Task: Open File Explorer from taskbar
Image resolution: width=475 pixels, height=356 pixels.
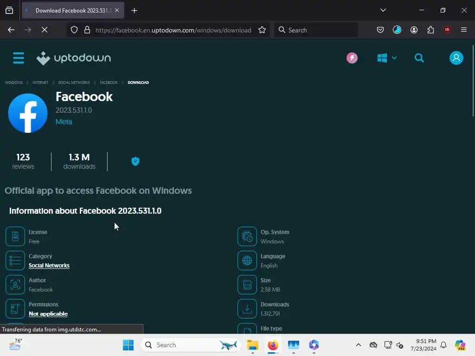Action: (252, 345)
